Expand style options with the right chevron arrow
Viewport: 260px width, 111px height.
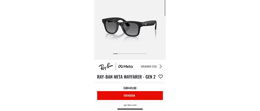pyautogui.click(x=161, y=66)
